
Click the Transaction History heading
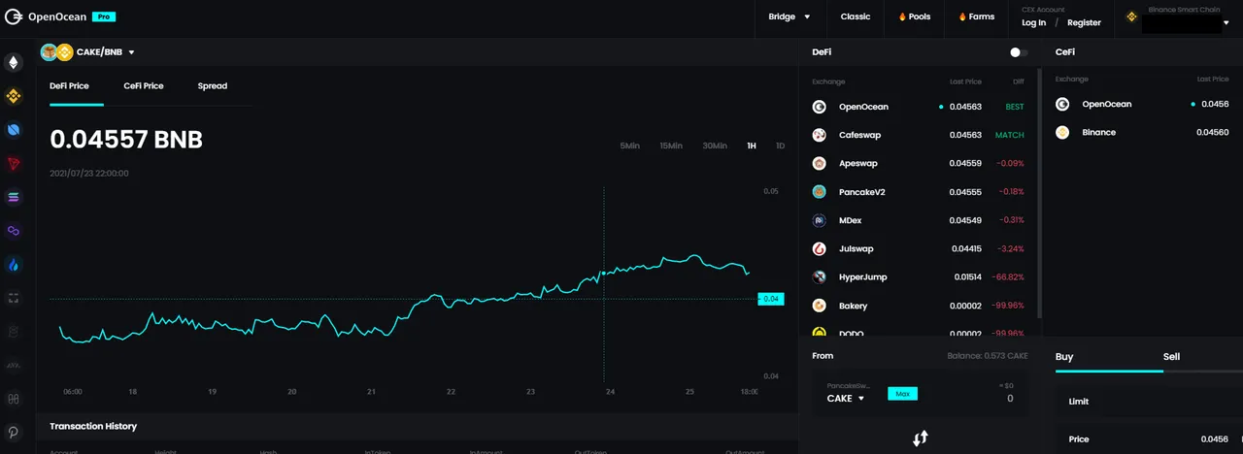tap(93, 426)
